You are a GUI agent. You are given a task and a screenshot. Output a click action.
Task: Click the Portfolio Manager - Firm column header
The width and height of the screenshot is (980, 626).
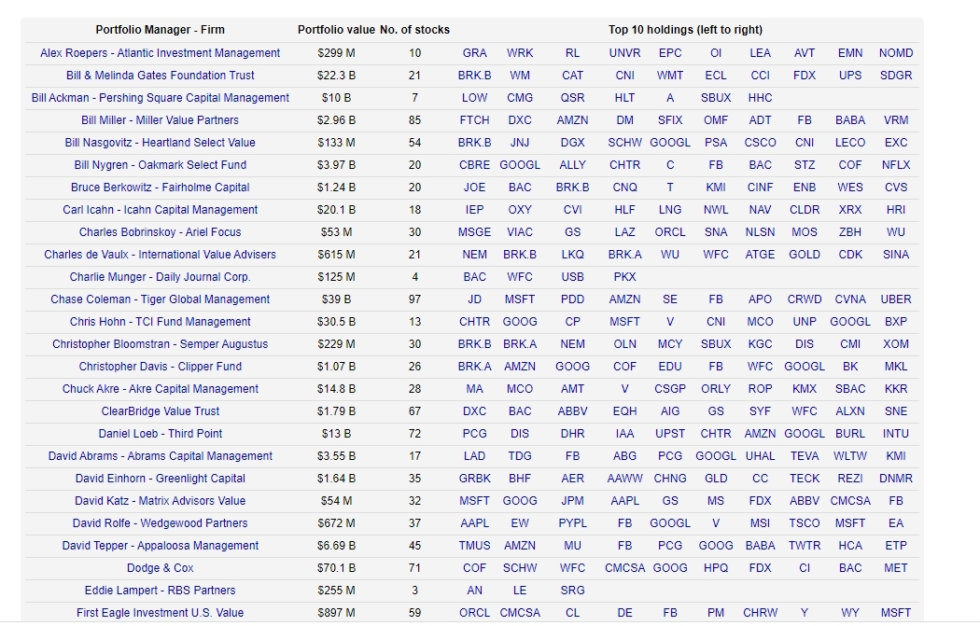(160, 30)
